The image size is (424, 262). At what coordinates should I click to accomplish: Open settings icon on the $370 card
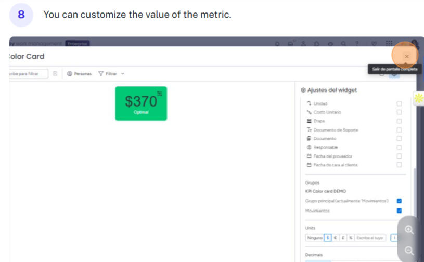pyautogui.click(x=160, y=93)
